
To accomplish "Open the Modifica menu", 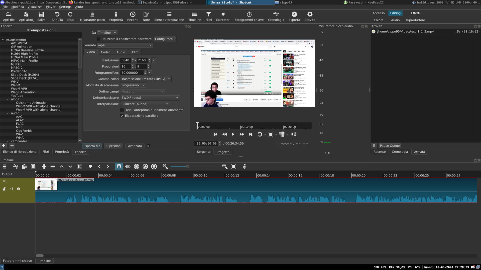I will (17, 7).
